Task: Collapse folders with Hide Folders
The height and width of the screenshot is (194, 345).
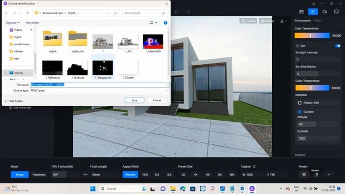Action: pyautogui.click(x=14, y=101)
